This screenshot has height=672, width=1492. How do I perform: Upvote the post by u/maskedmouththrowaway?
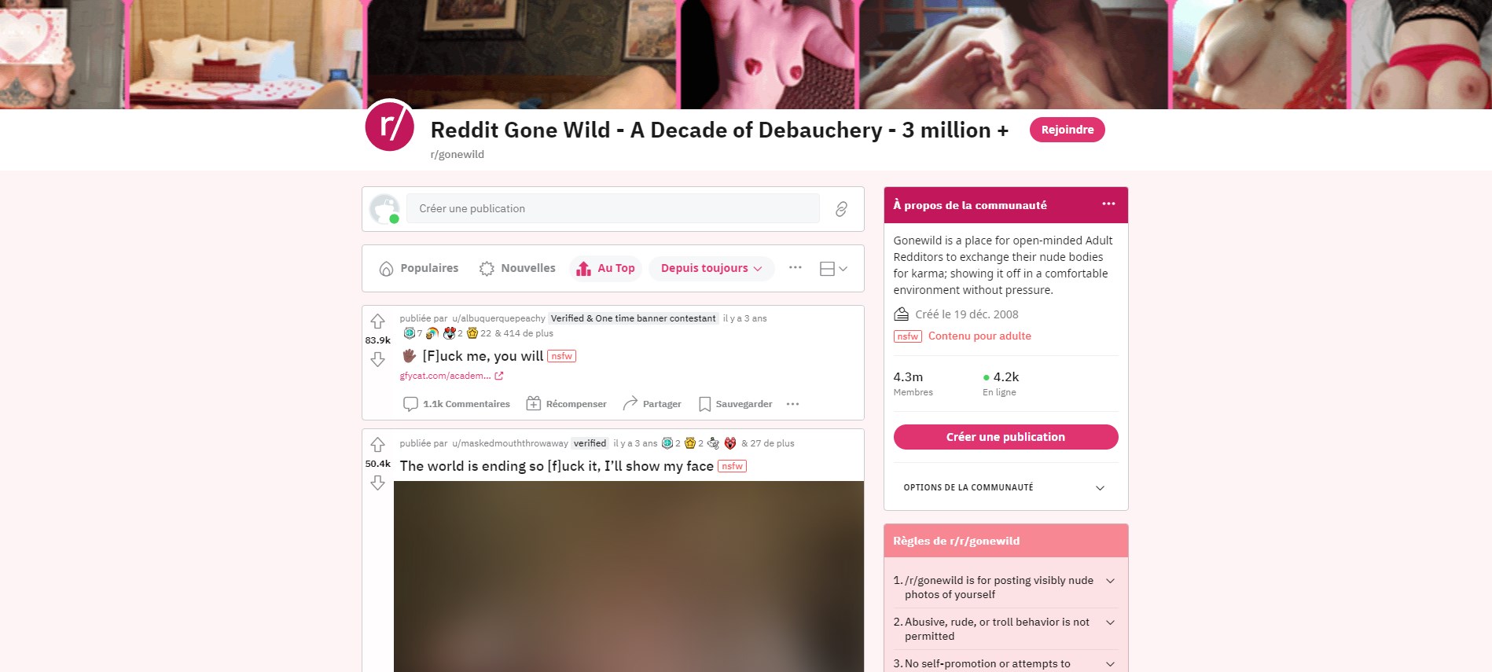point(377,445)
